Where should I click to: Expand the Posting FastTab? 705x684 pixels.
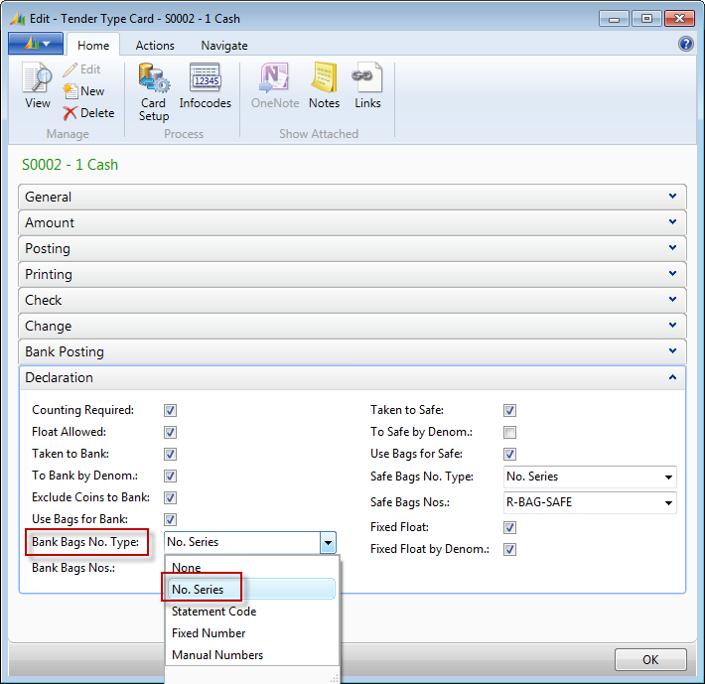pos(352,248)
